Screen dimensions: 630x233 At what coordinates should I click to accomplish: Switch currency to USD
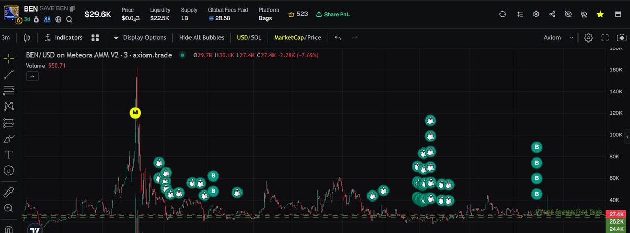coord(243,38)
